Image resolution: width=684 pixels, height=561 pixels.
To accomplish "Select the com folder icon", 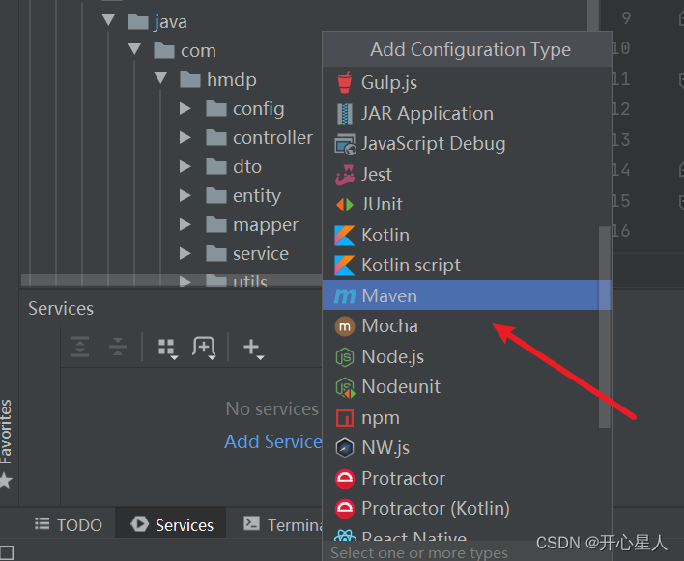I will (x=164, y=50).
